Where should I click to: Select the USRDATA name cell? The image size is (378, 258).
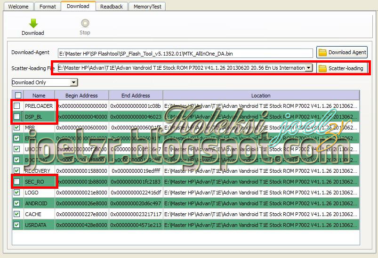coord(39,225)
